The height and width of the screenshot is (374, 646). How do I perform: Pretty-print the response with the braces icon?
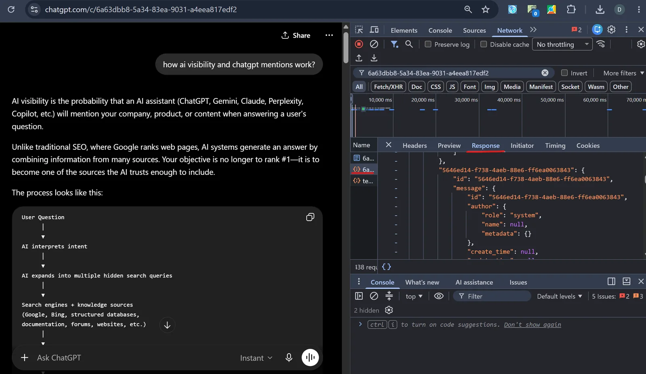(386, 267)
